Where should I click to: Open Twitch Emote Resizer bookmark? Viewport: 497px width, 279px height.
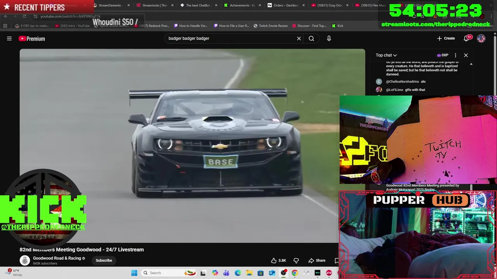tap(271, 26)
